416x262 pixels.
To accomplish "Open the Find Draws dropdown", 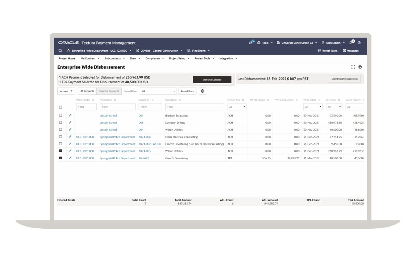I will (x=199, y=51).
